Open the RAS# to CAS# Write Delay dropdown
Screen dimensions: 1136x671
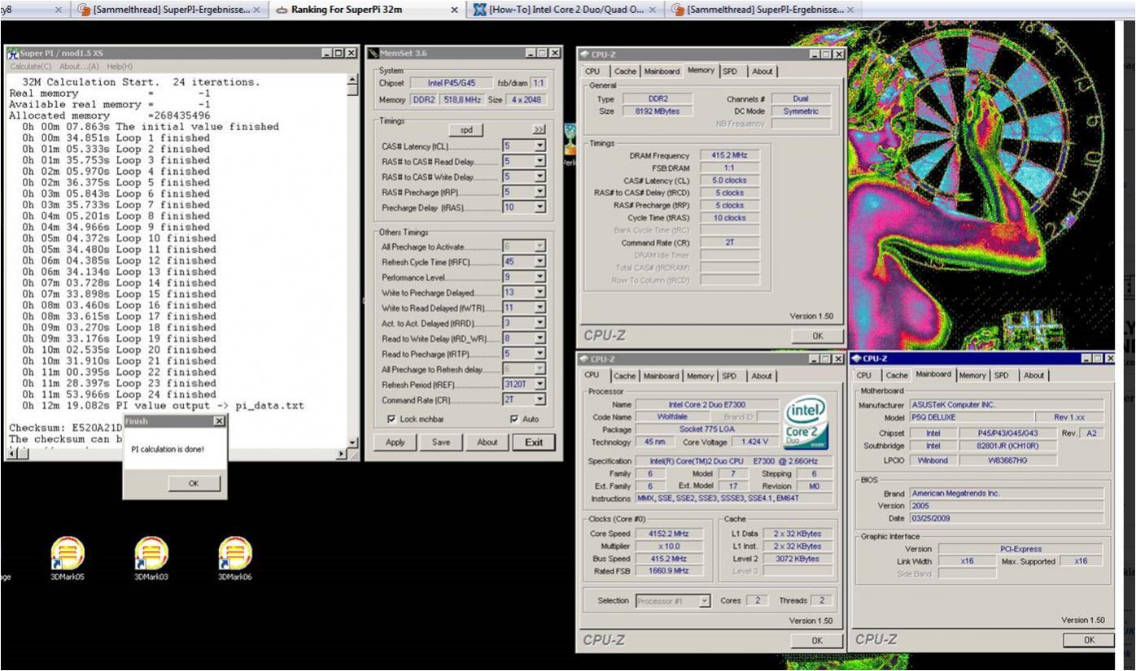tap(540, 176)
